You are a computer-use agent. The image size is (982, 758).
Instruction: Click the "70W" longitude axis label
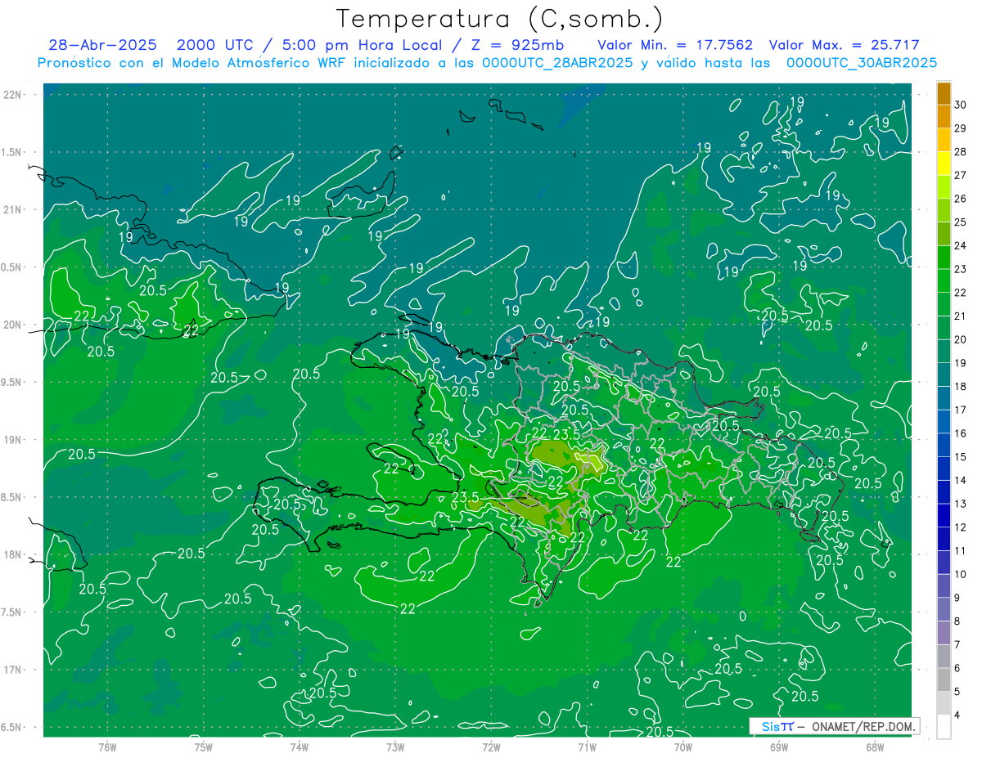(683, 747)
